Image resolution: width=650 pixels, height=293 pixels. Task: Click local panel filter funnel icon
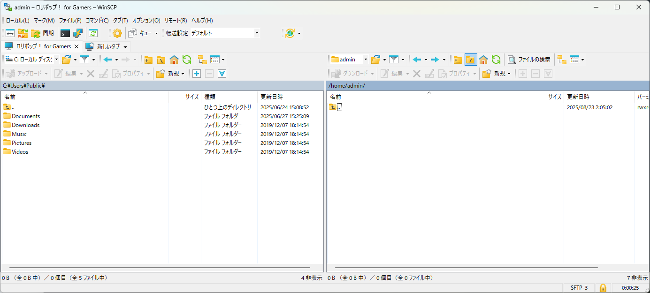coord(84,60)
